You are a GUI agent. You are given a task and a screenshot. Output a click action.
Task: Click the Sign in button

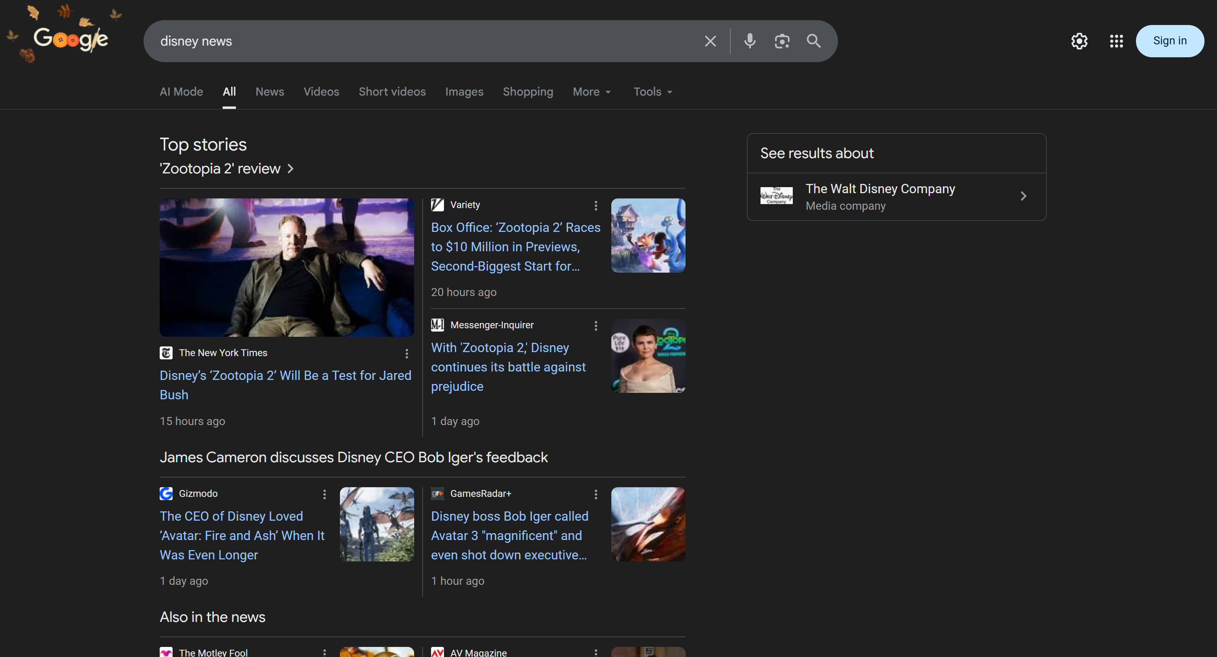coord(1169,41)
